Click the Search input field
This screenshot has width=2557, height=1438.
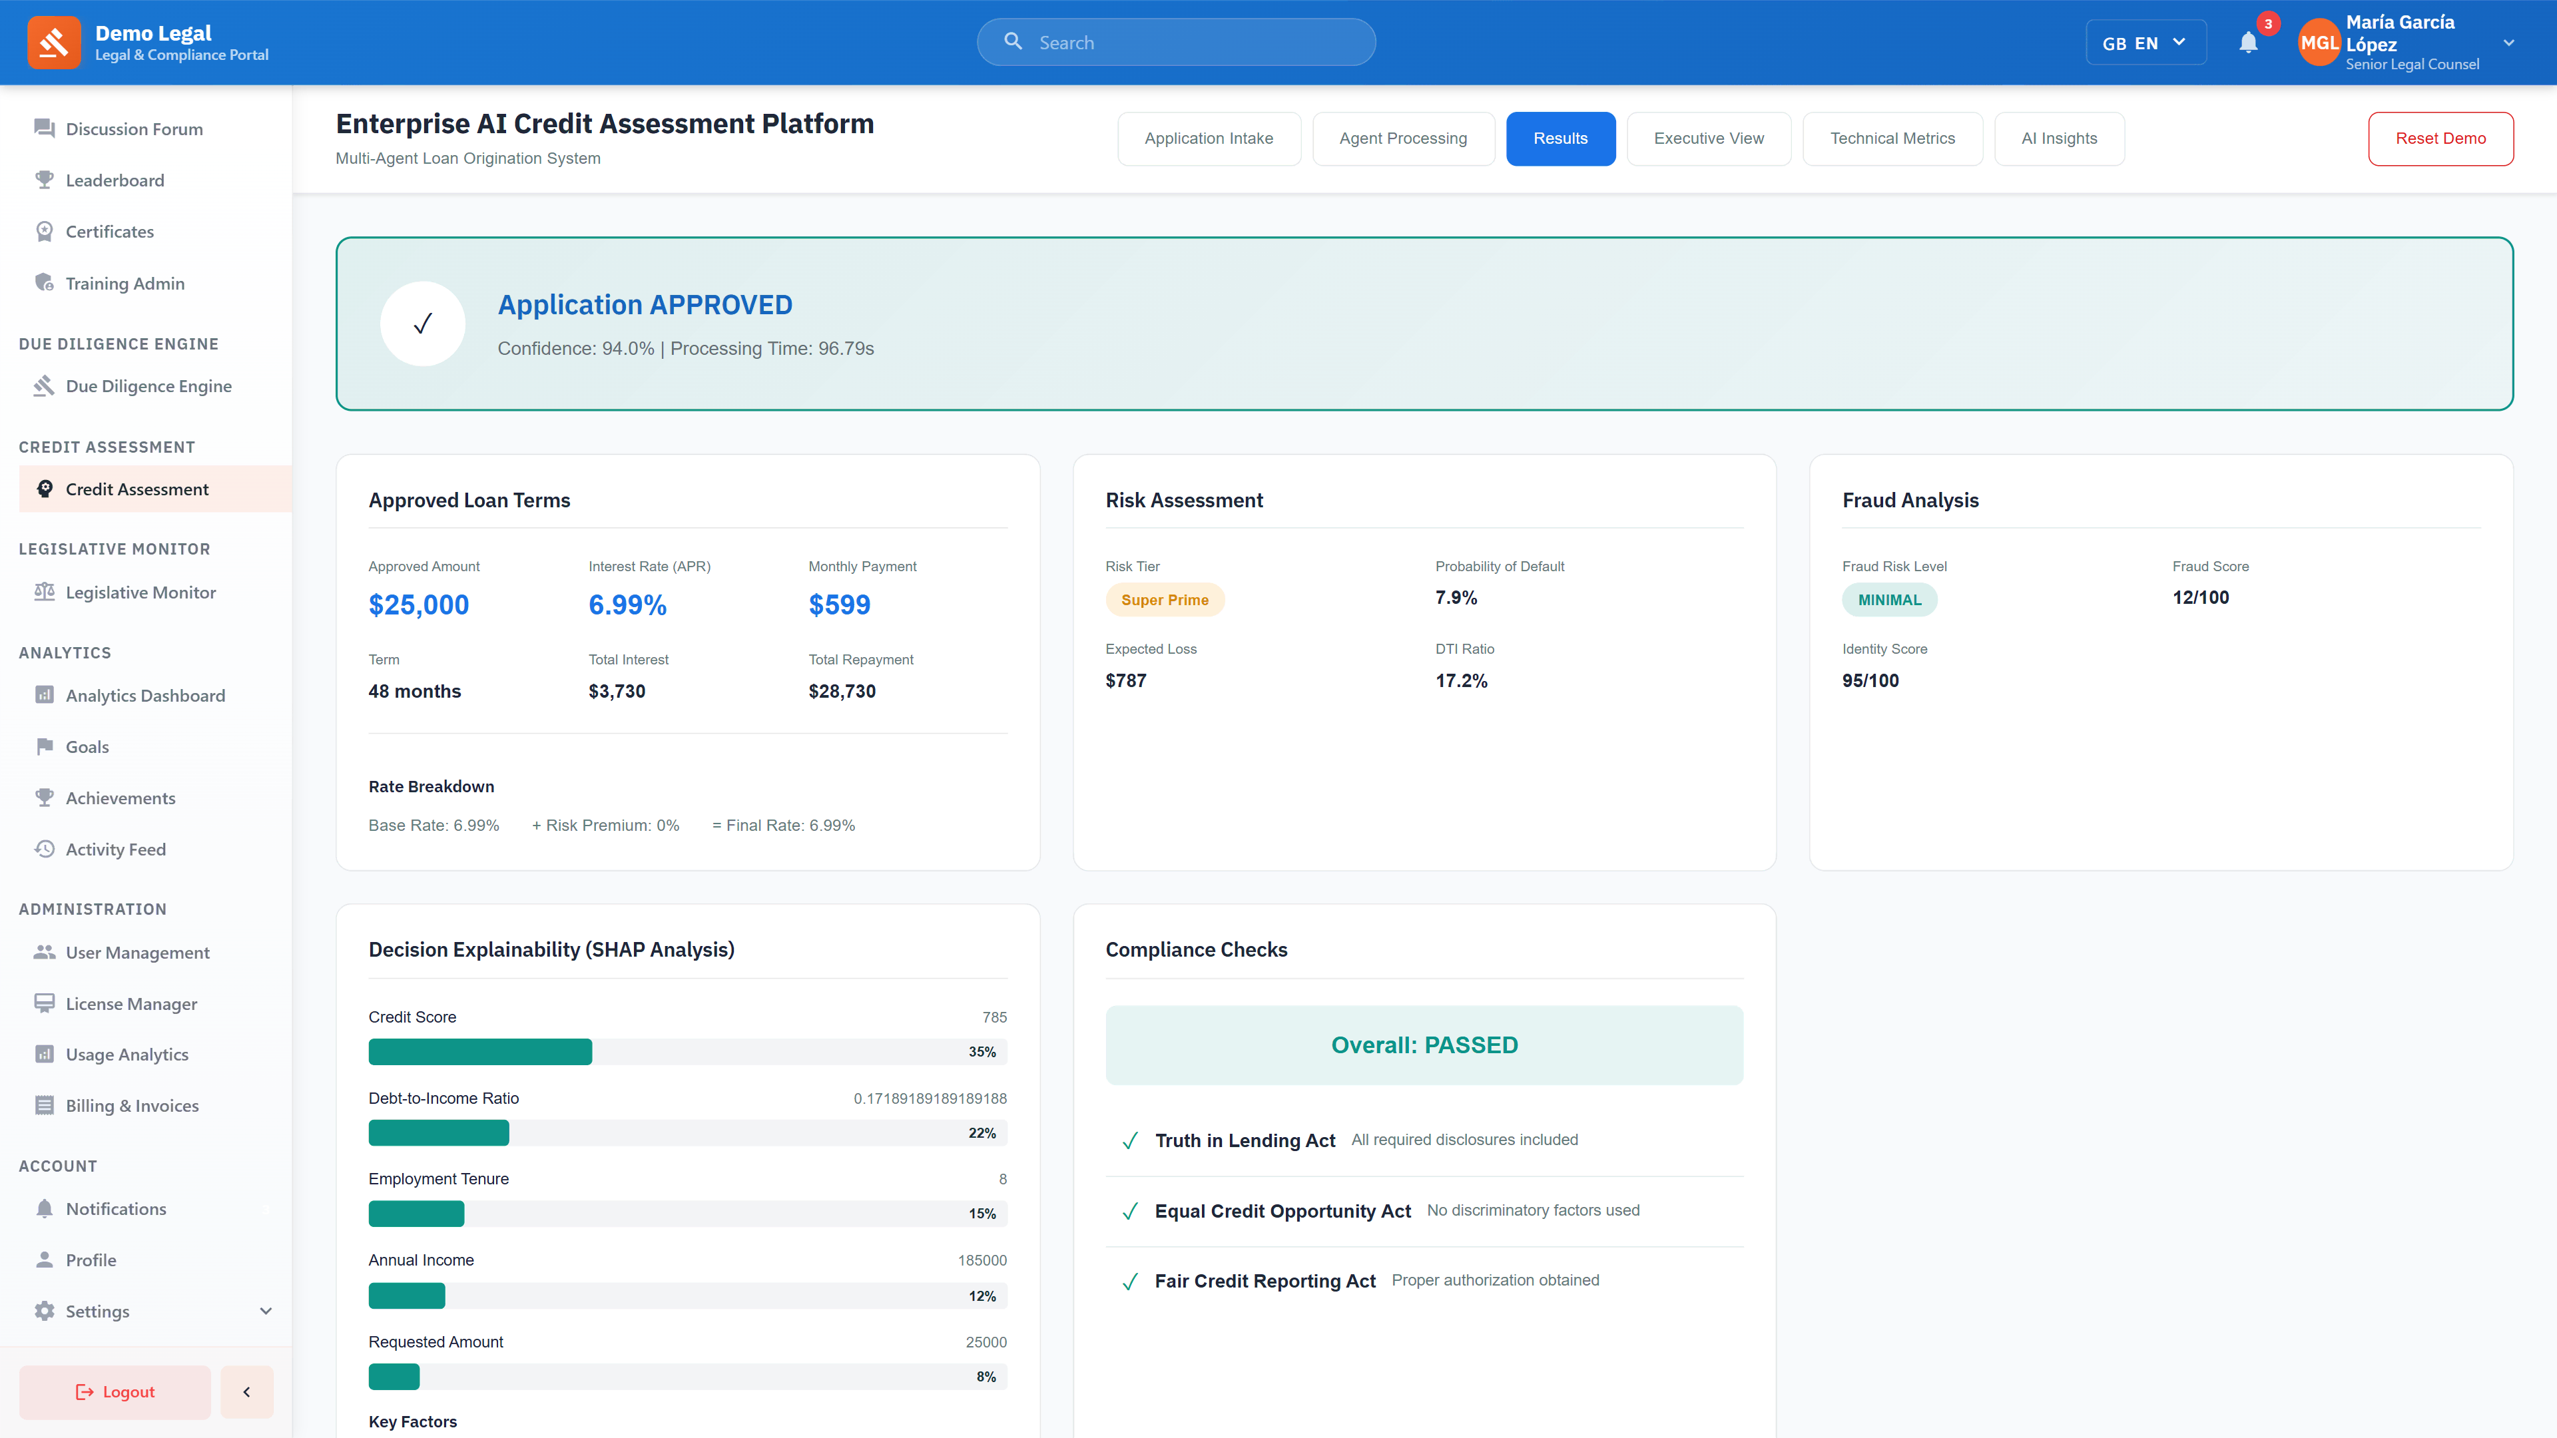tap(1191, 43)
